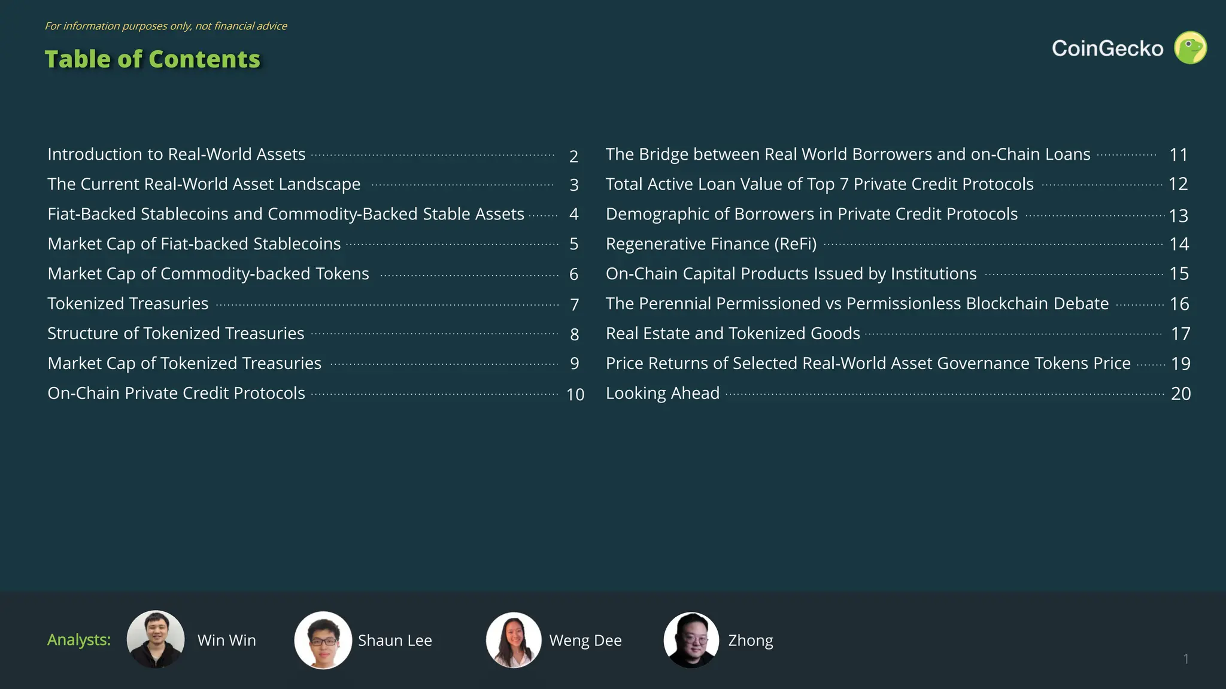Click the Analysts: label
Image resolution: width=1226 pixels, height=689 pixels.
click(x=79, y=640)
